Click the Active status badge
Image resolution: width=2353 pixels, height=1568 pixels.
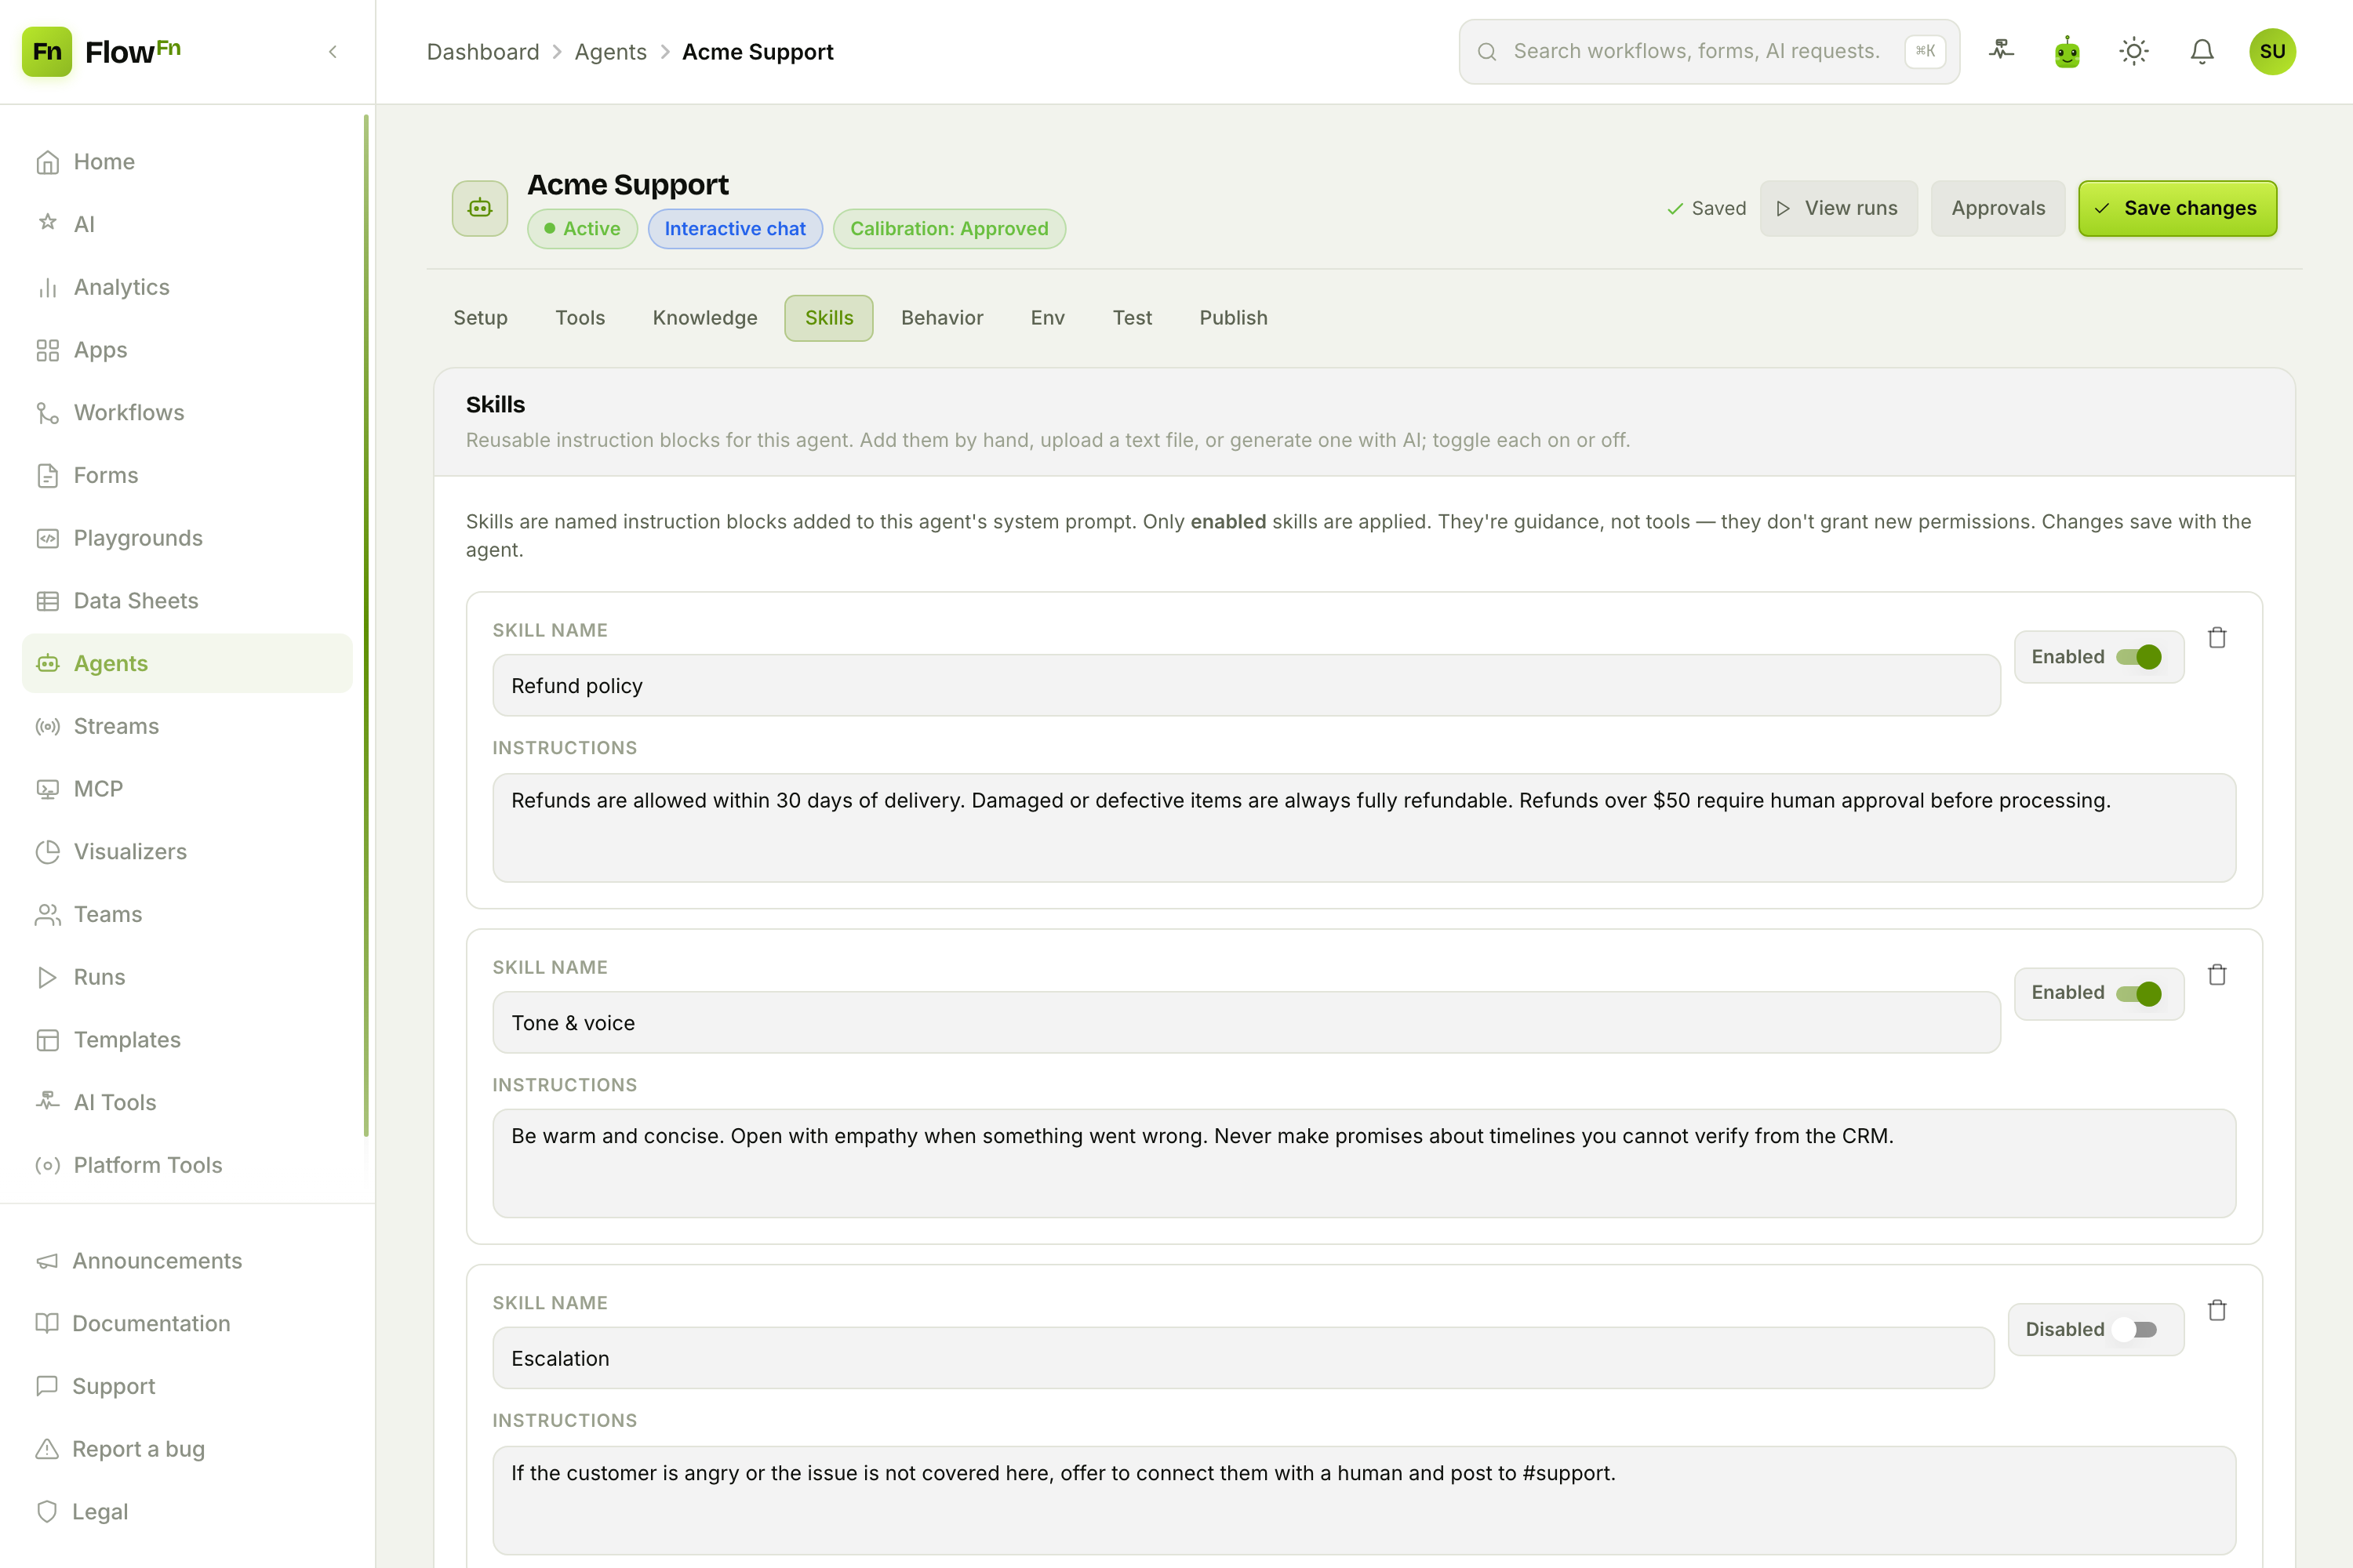pos(582,229)
